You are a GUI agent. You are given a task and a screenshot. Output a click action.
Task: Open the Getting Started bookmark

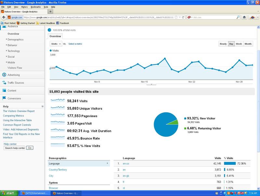pyautogui.click(x=26, y=23)
